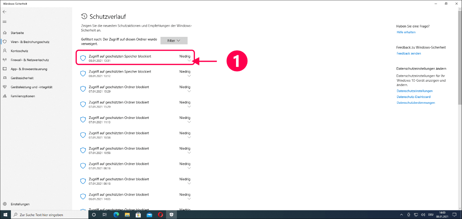Click 'Datenschutzeinstellungen ändern' heading
Viewport: 462px width, 219px height.
(x=421, y=68)
